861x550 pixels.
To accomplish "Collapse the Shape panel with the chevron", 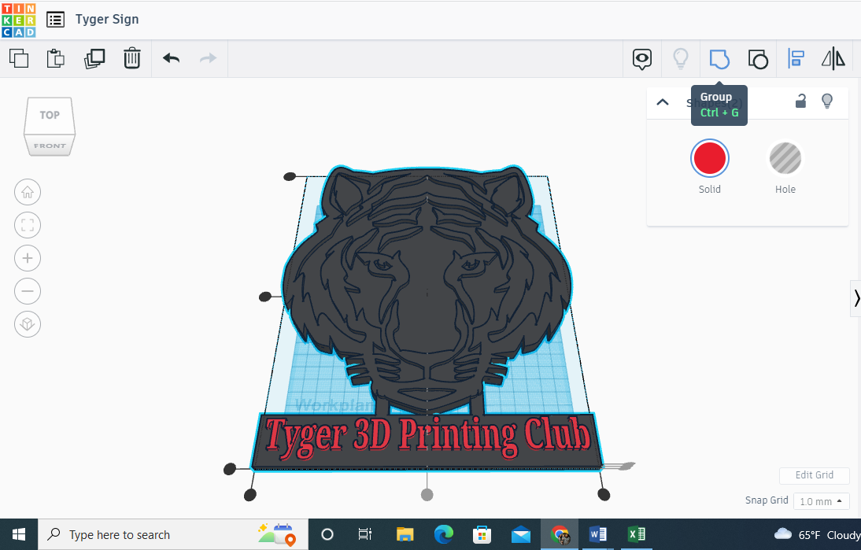I will point(662,102).
